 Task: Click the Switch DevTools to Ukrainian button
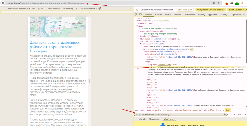click(237, 10)
